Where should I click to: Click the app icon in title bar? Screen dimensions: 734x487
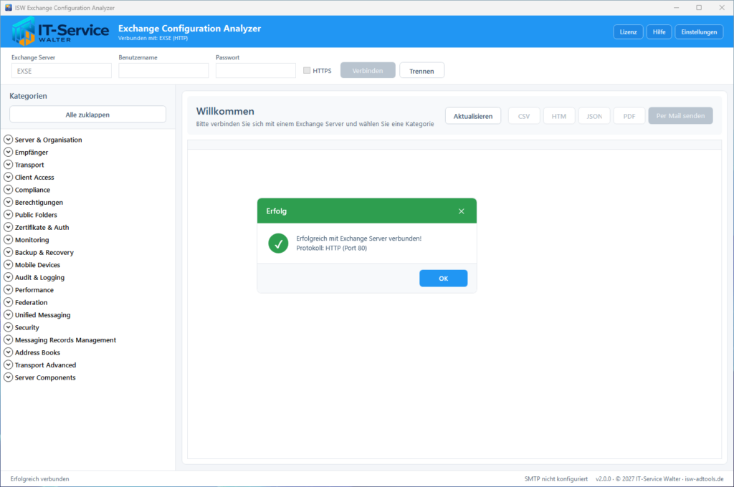pyautogui.click(x=8, y=7)
